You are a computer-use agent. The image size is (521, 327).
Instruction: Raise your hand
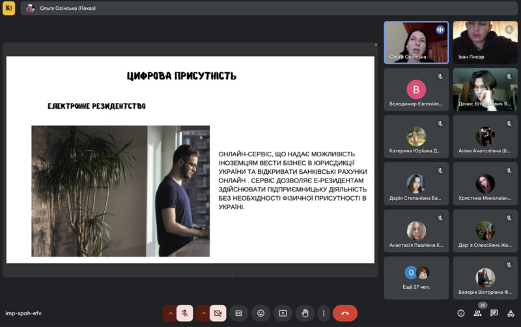tap(305, 313)
